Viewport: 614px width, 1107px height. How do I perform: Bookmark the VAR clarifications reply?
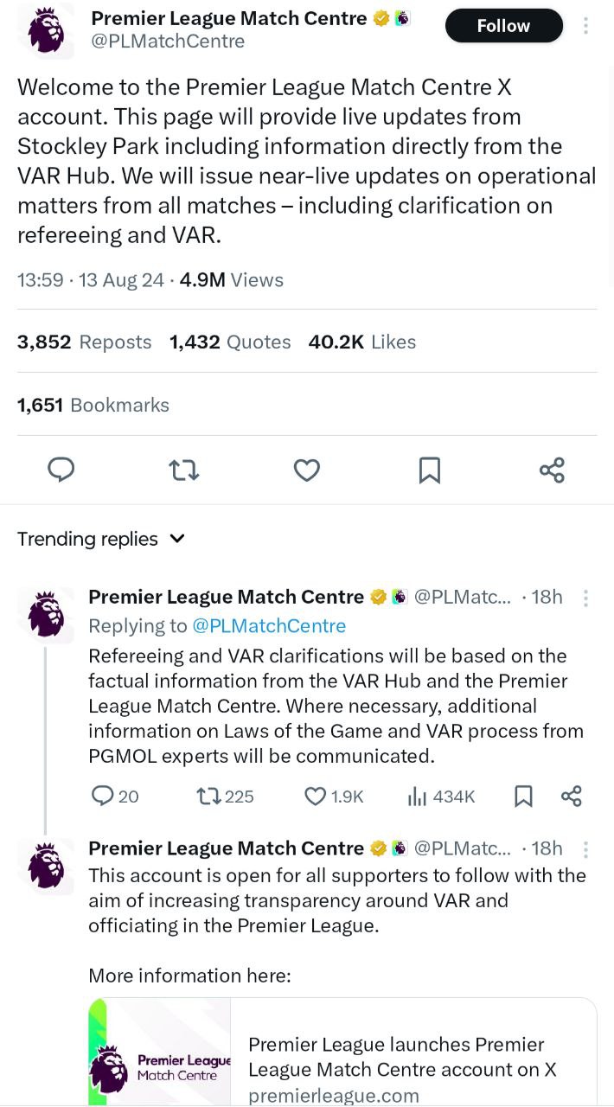click(523, 796)
